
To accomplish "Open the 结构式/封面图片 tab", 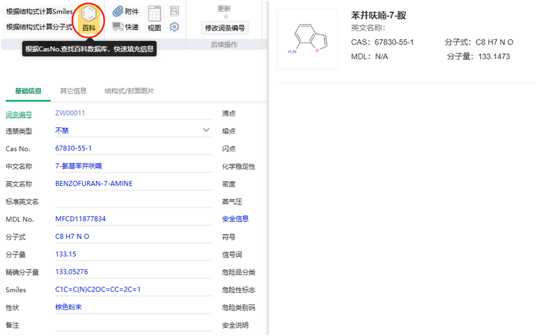I will (x=129, y=91).
